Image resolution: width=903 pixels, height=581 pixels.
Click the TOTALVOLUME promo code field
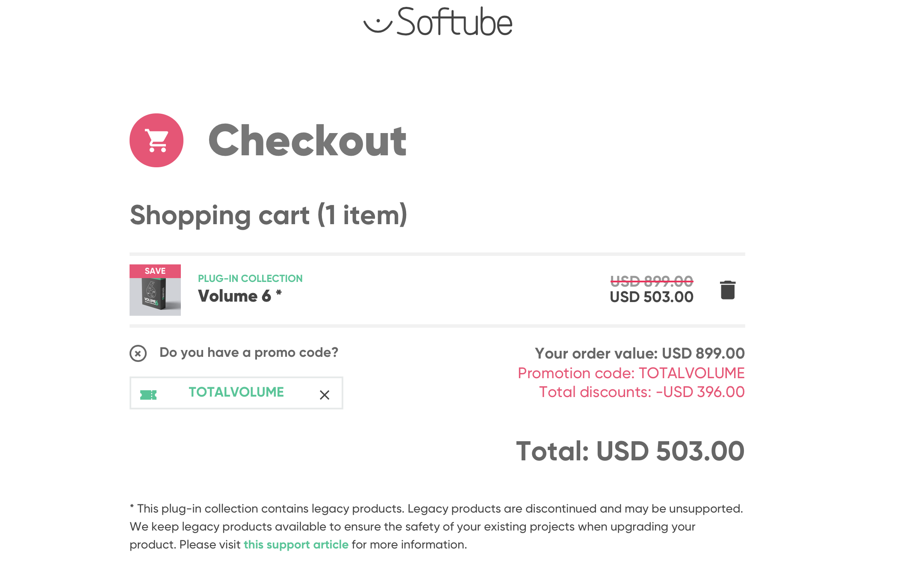tap(236, 393)
